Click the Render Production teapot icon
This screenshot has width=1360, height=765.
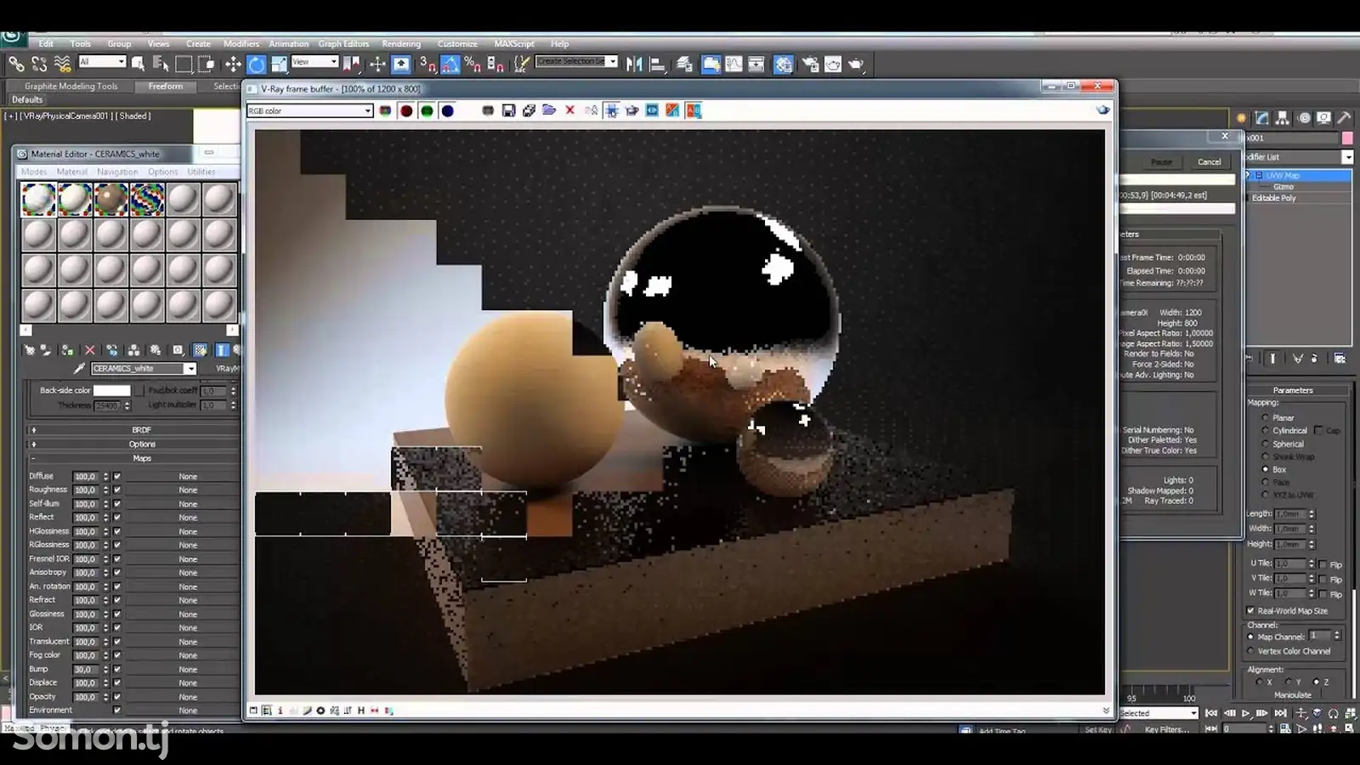coord(856,65)
